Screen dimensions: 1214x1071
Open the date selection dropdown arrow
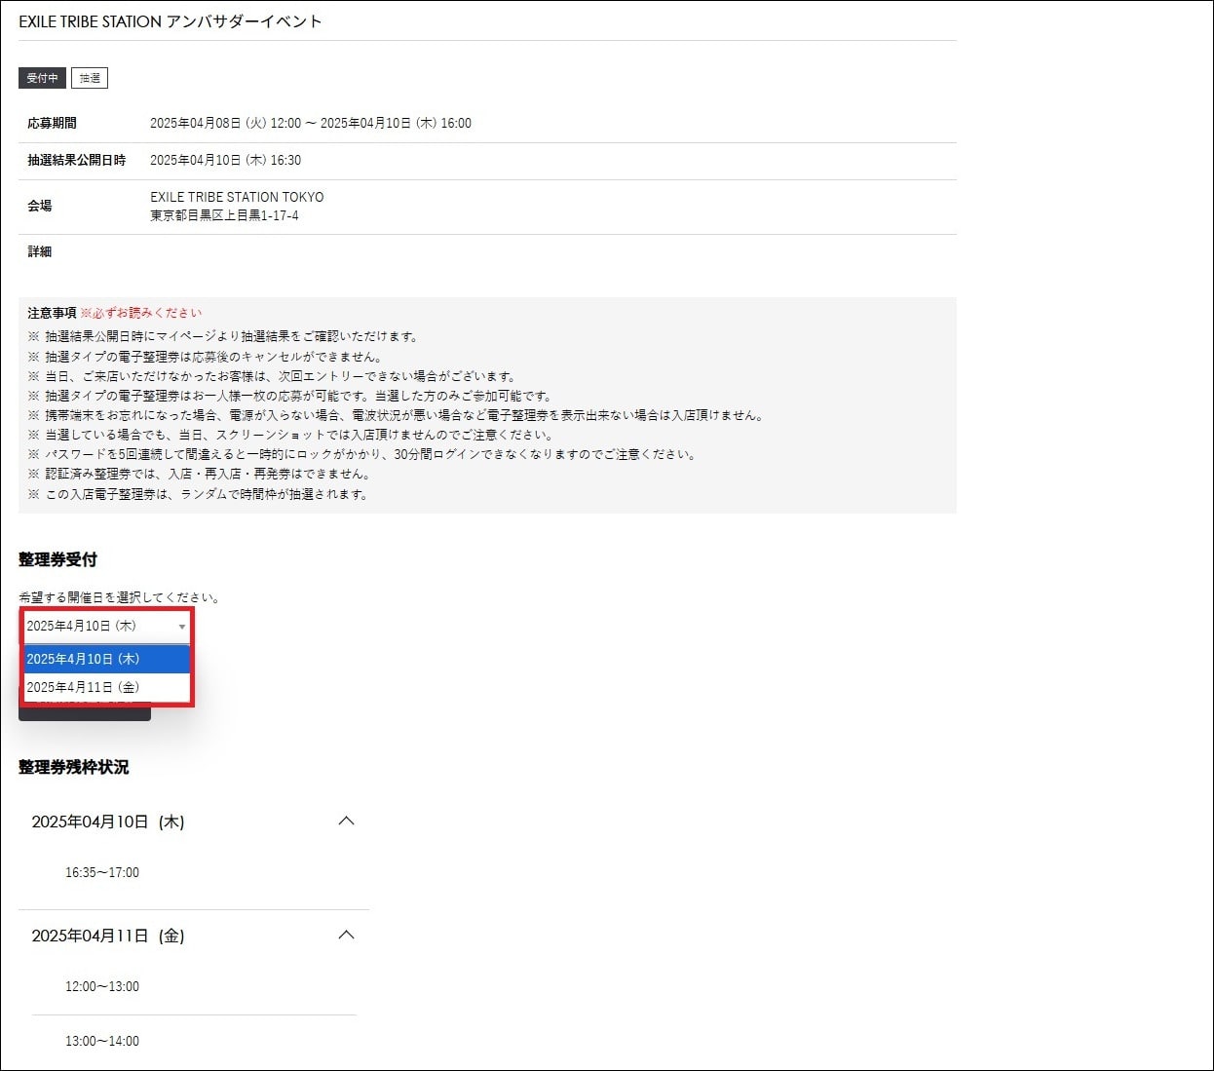[181, 627]
